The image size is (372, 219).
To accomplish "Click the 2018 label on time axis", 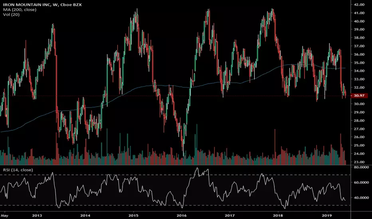I will tap(278, 215).
